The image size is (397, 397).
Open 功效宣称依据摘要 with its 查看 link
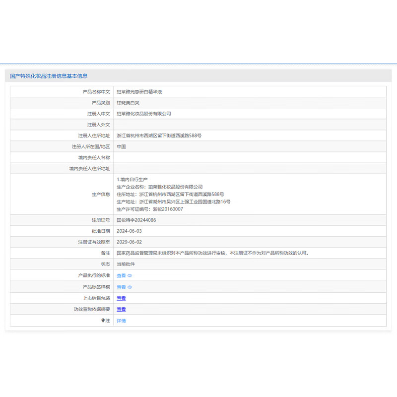[x=121, y=309]
